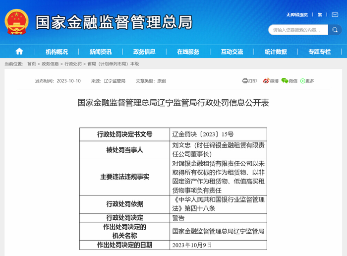
Task: Go to 统计数据 navigation item
Action: pyautogui.click(x=276, y=52)
